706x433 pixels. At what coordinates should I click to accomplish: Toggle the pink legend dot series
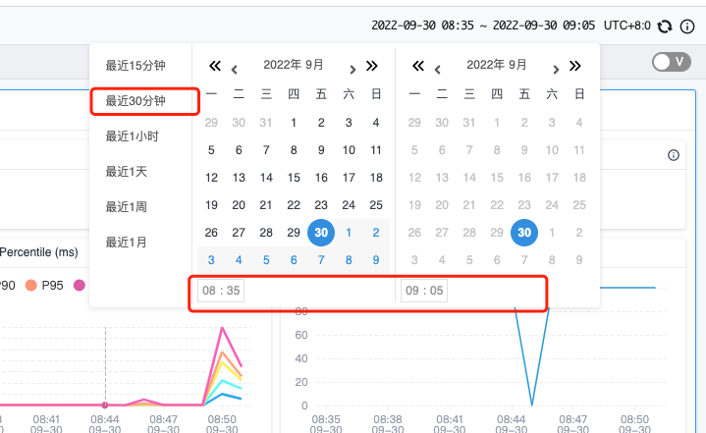point(80,286)
